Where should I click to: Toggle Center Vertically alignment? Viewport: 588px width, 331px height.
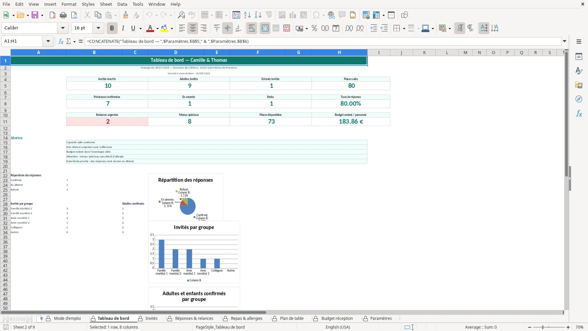[227, 28]
